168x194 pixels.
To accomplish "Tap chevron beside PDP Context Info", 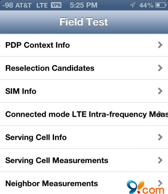I will 160,45.
